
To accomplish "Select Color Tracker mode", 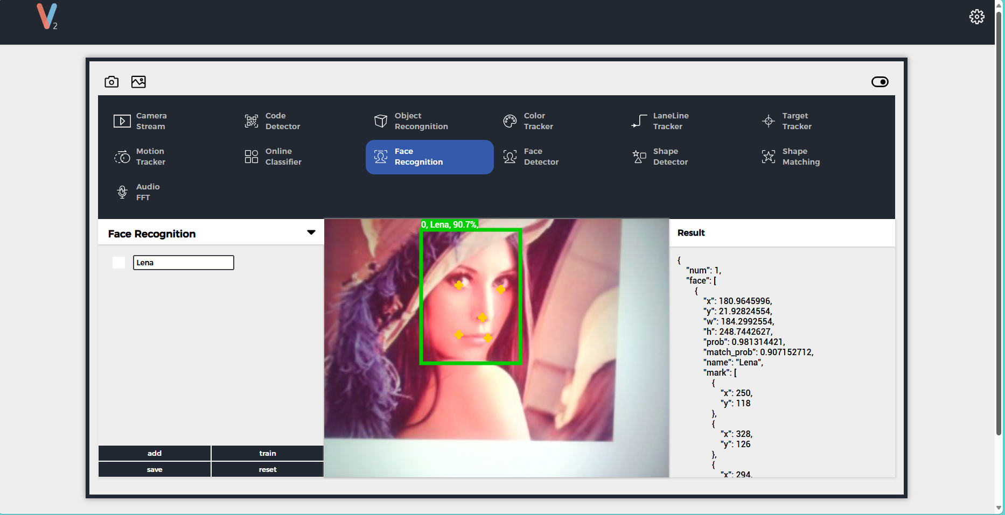I will pos(539,121).
